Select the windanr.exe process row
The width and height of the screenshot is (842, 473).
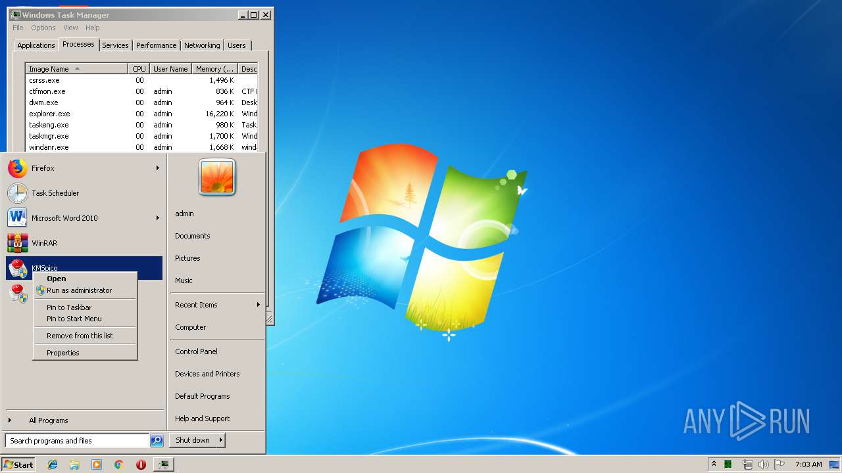[141, 147]
